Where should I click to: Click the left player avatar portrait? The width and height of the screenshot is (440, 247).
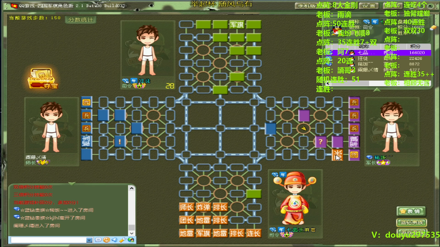(52, 127)
